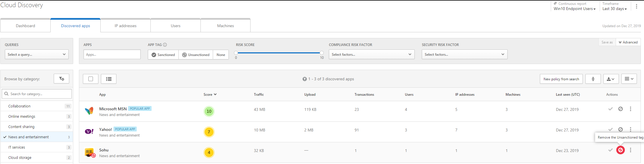Click the filter funnel icon by results count
This screenshot has height=164, width=644.
pyautogui.click(x=305, y=79)
